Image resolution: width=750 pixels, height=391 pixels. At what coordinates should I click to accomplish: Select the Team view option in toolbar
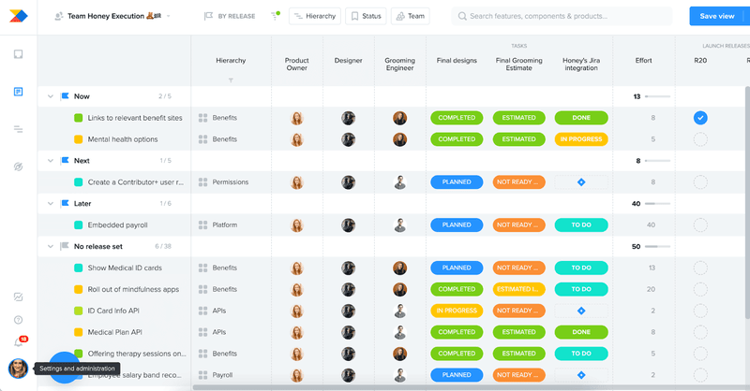pyautogui.click(x=411, y=16)
